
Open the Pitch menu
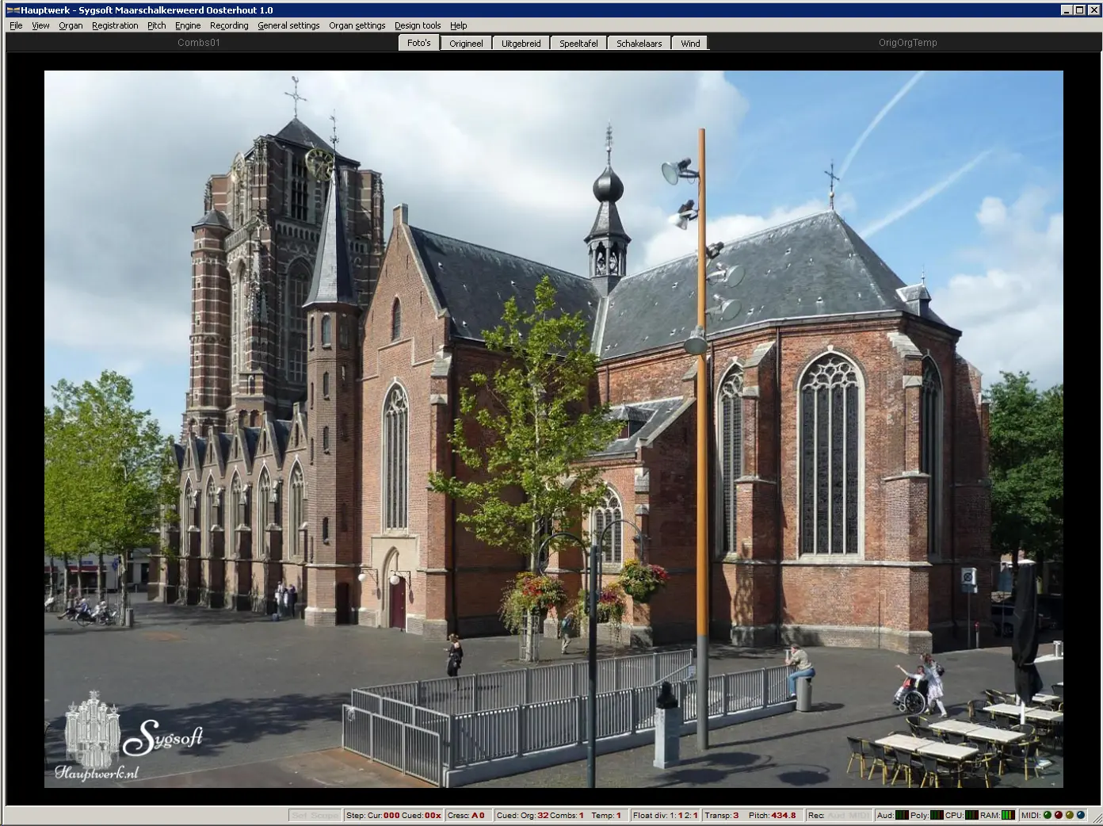[157, 25]
